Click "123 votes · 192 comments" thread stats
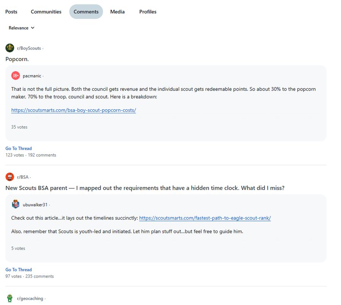Image resolution: width=341 pixels, height=305 pixels. [31, 155]
